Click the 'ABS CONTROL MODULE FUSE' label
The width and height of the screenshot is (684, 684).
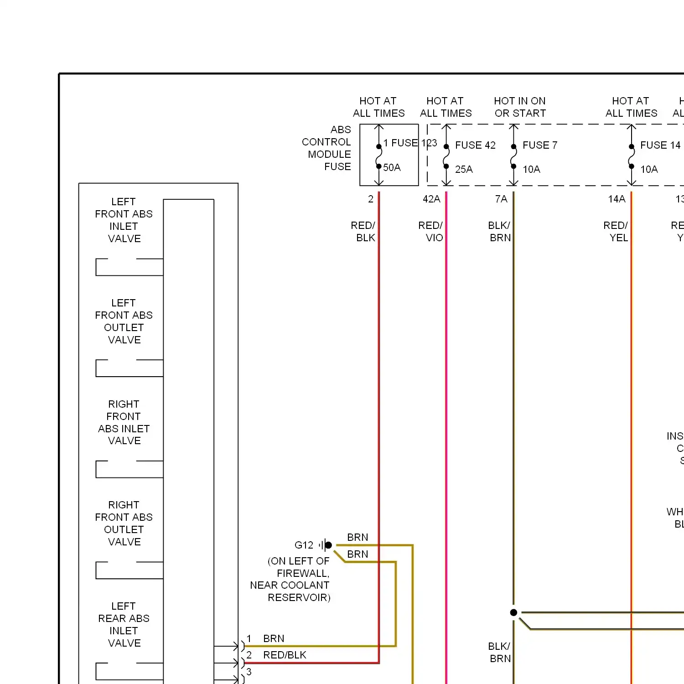pyautogui.click(x=326, y=148)
